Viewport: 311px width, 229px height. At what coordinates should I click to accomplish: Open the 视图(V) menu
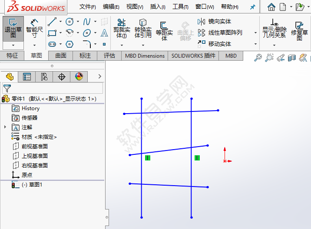[135, 7]
